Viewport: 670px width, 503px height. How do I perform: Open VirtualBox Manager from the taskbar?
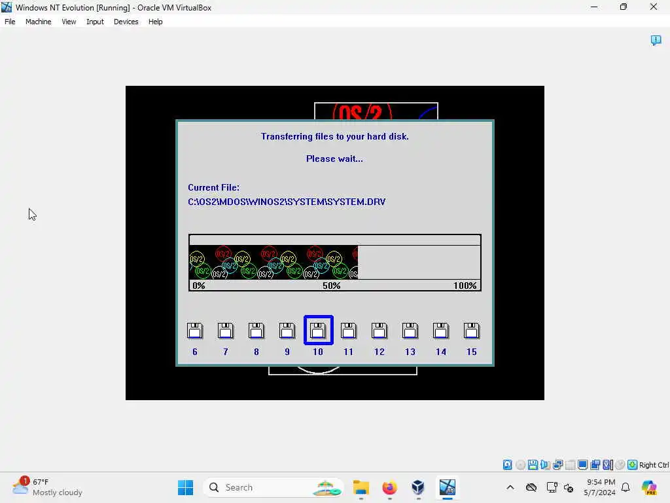tap(418, 487)
